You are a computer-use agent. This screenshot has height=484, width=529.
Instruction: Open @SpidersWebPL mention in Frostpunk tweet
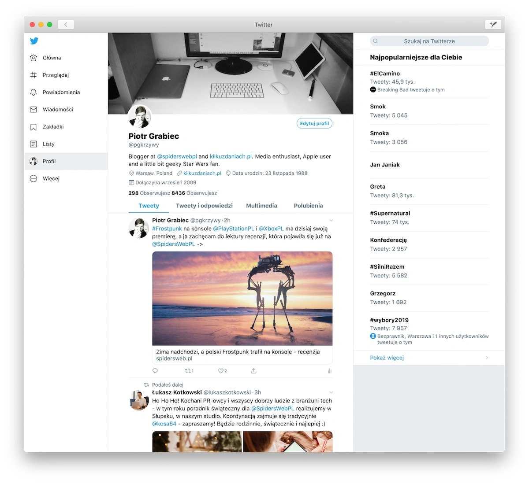pos(173,244)
